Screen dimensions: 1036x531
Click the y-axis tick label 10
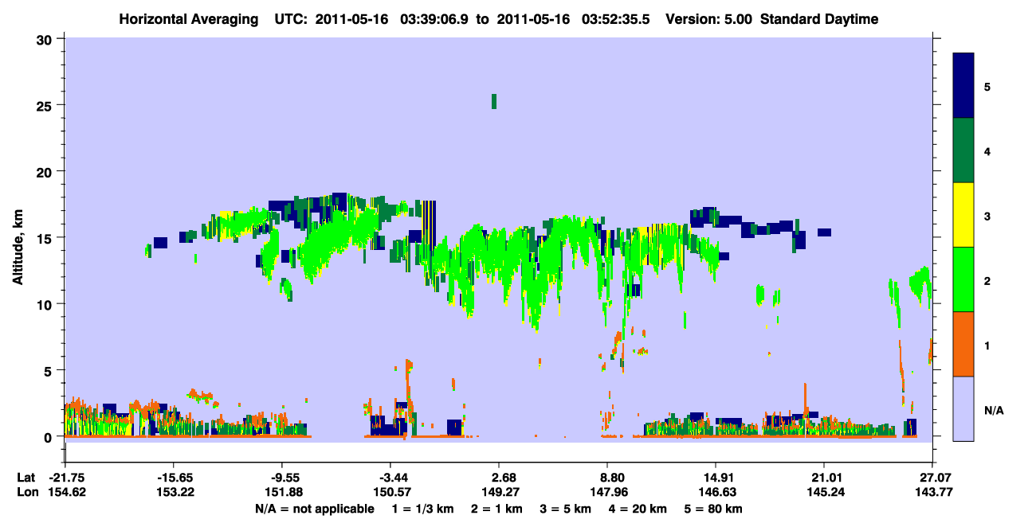46,304
